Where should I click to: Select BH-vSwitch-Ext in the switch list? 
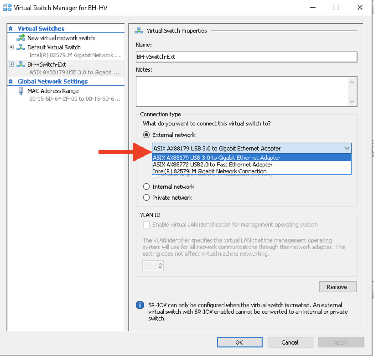[x=47, y=64]
